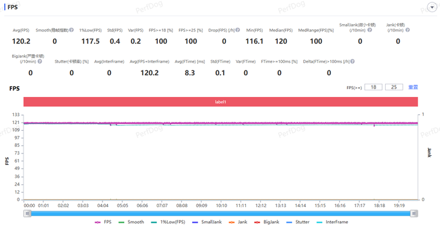Toggle the FPS series in chart legend
Viewport: 440px width, 227px height.
pos(103,222)
